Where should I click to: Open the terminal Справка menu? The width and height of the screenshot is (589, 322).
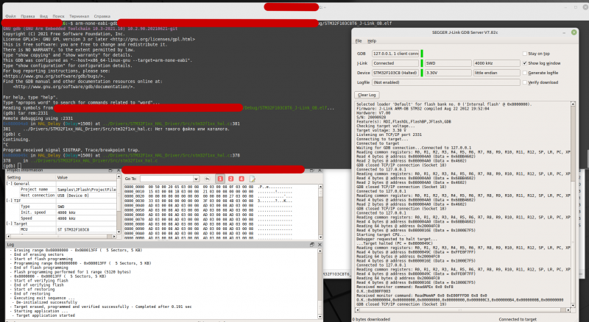102,16
